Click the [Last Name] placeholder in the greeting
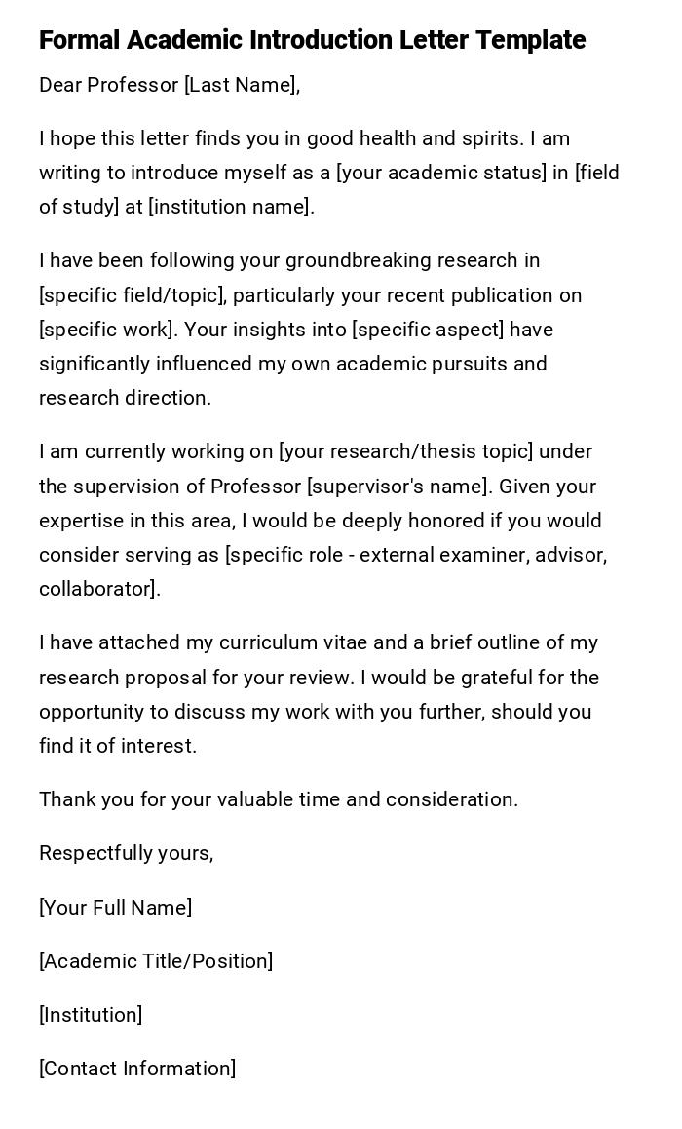The height and width of the screenshot is (1129, 682). (x=241, y=85)
